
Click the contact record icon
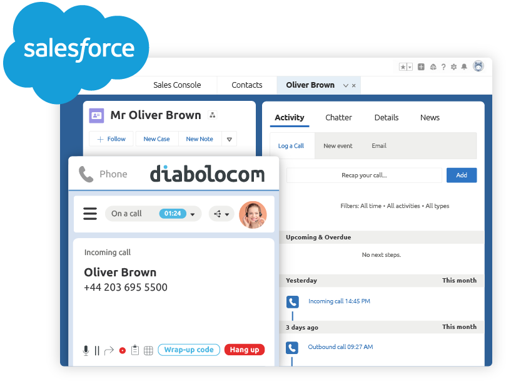click(96, 115)
